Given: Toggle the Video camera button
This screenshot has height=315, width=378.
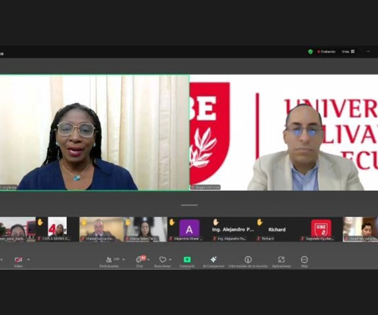Looking at the screenshot, I should tap(18, 261).
